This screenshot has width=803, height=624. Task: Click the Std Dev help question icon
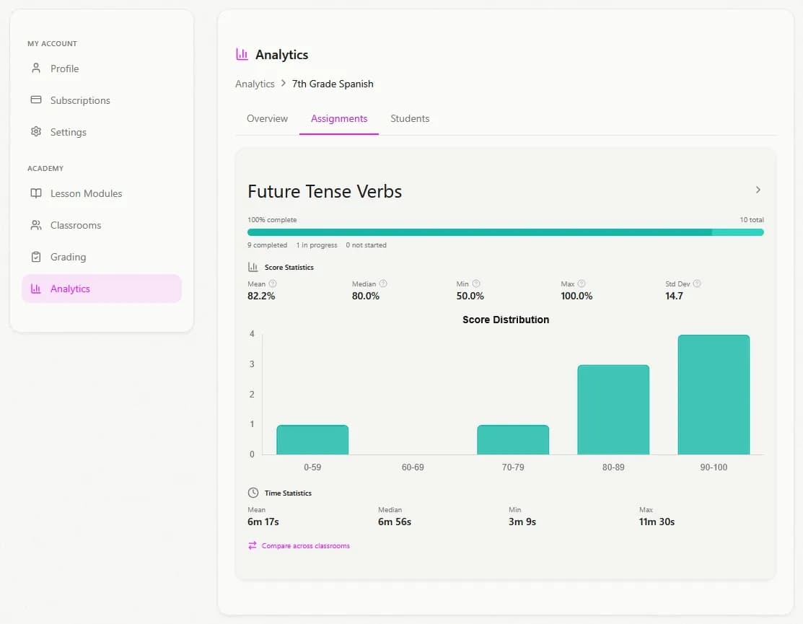click(x=697, y=284)
